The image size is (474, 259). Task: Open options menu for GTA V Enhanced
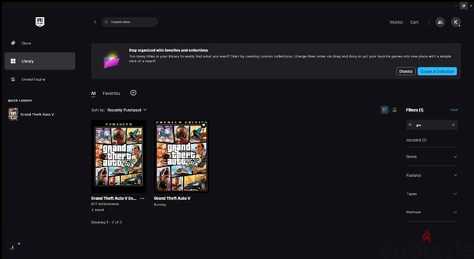pos(142,199)
